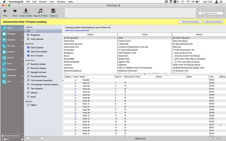The image size is (226, 141).
Task: Open the Dropbox menu bar icon
Action: point(166,2)
